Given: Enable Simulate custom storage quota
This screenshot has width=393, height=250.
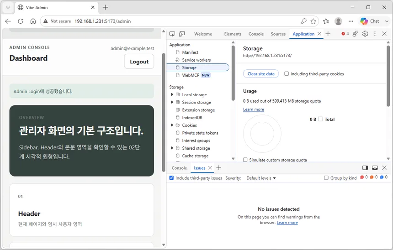Looking at the screenshot, I should click(x=245, y=160).
